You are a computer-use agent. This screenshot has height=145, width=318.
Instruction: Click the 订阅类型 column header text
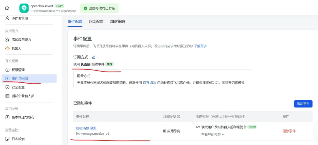click(x=170, y=117)
